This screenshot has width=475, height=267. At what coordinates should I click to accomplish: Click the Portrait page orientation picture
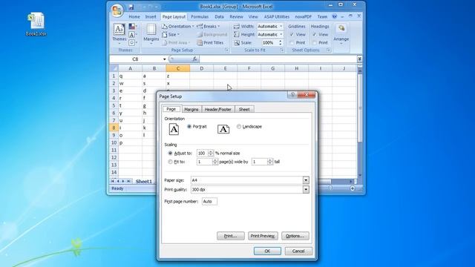click(174, 129)
